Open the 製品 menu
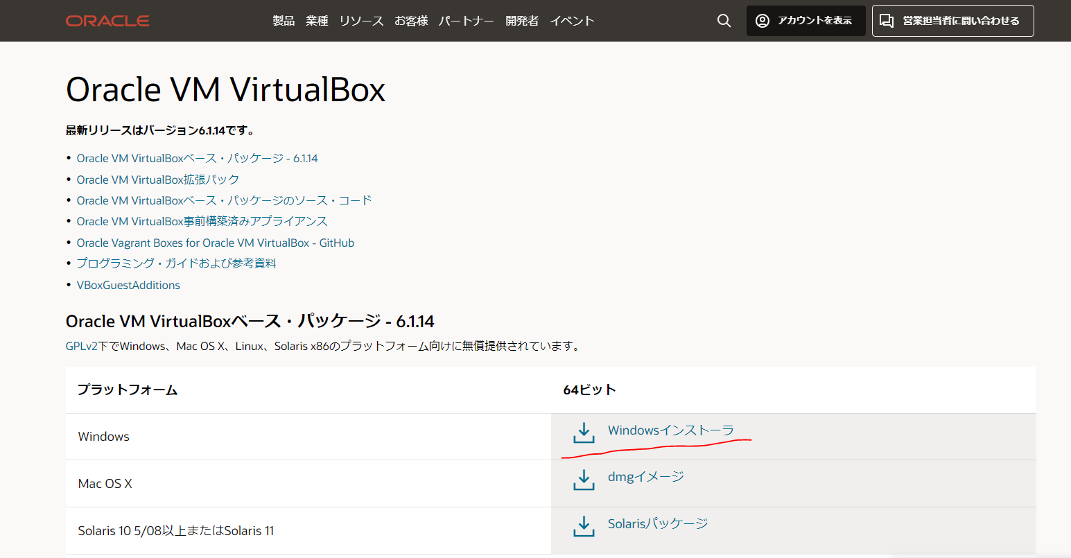Screen dimensions: 1071x558 point(284,21)
